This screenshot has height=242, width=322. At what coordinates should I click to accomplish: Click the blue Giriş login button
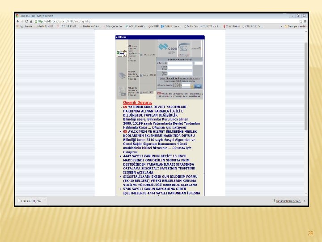[x=198, y=86]
